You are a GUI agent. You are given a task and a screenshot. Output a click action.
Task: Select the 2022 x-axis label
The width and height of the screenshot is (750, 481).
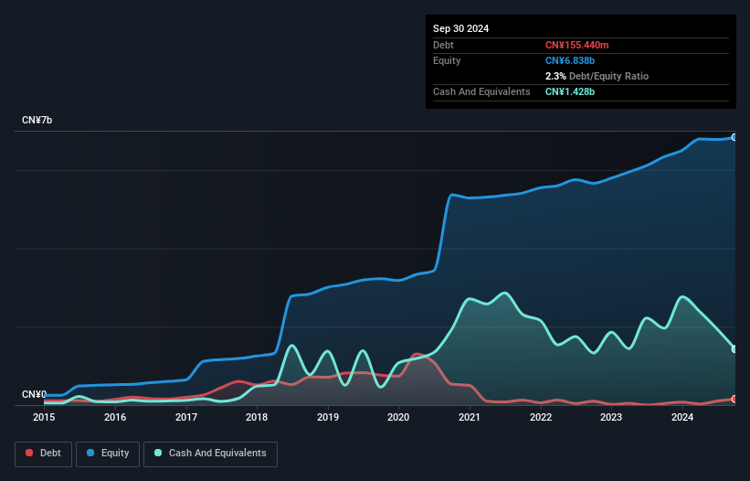pos(541,417)
